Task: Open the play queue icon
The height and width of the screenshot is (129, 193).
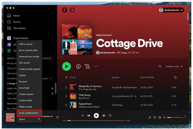Action: click(x=155, y=117)
